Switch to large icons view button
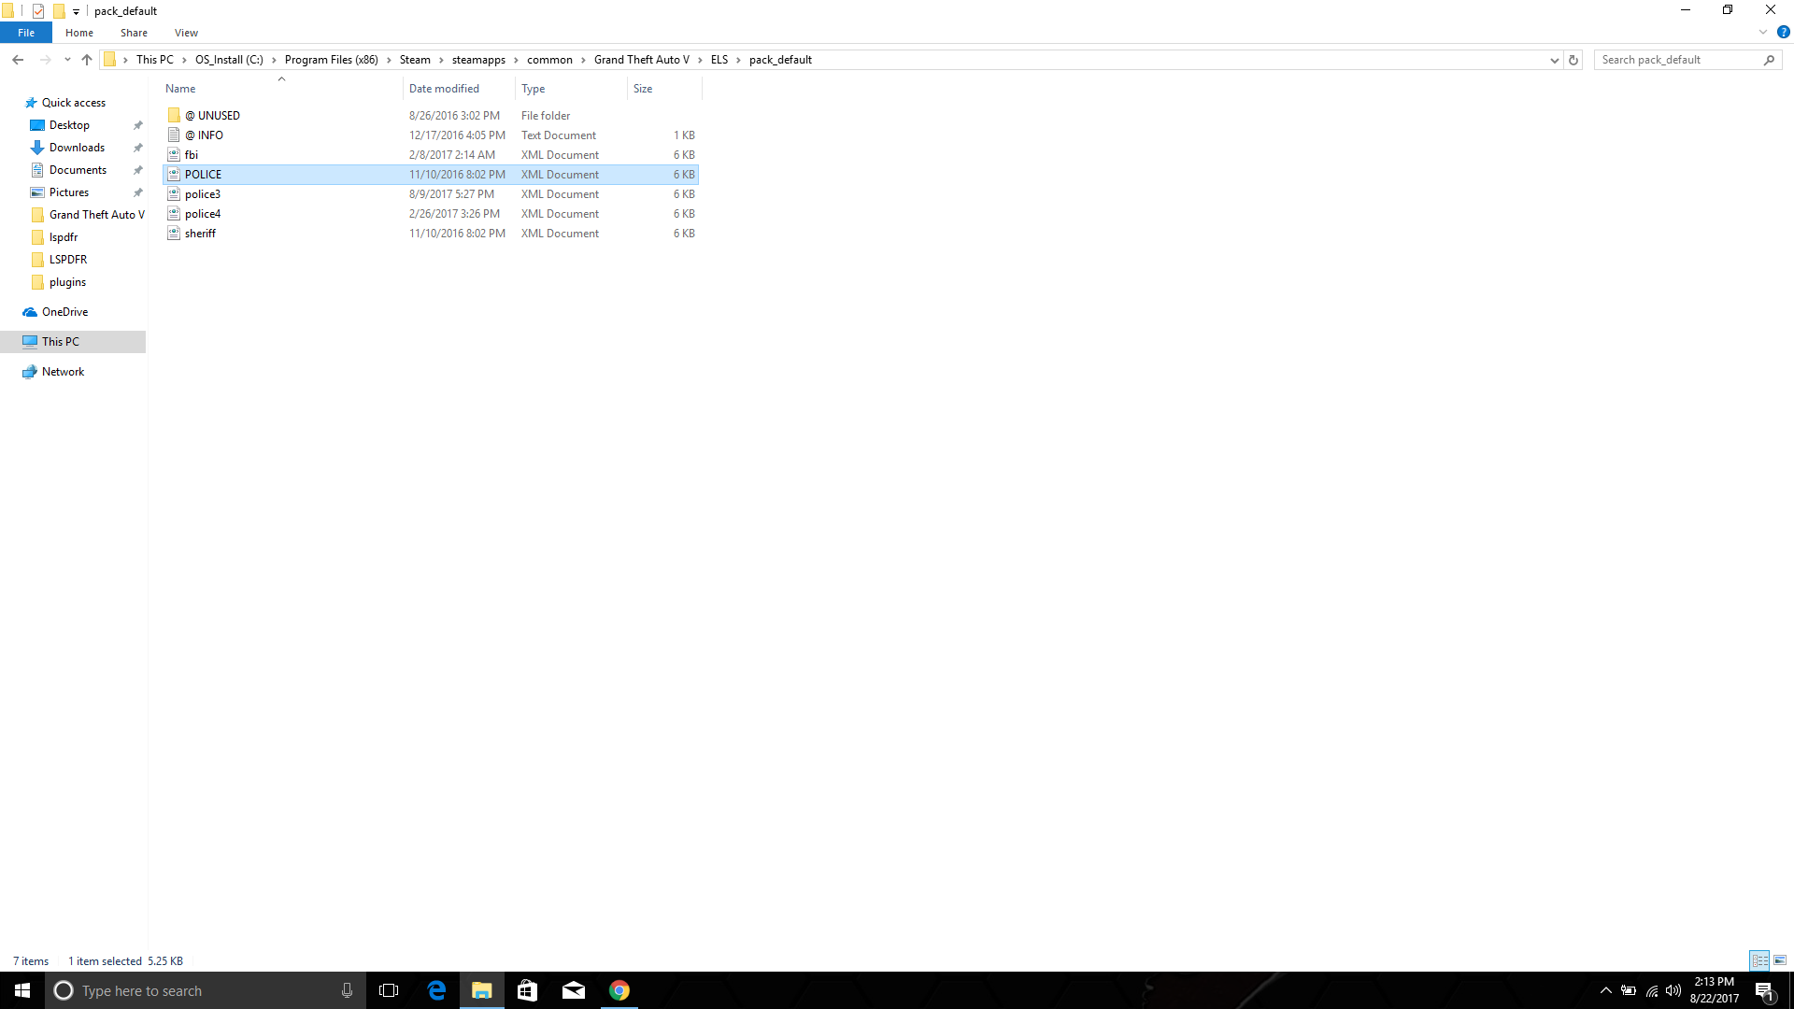 coord(1780,960)
